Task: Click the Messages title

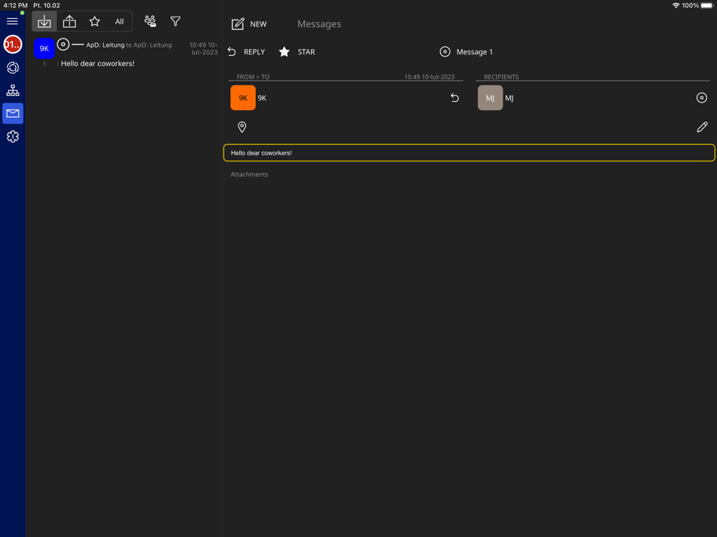Action: [x=319, y=24]
